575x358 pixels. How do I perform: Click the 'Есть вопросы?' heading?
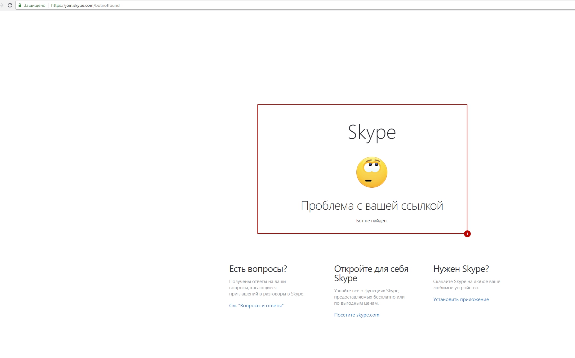pos(258,269)
